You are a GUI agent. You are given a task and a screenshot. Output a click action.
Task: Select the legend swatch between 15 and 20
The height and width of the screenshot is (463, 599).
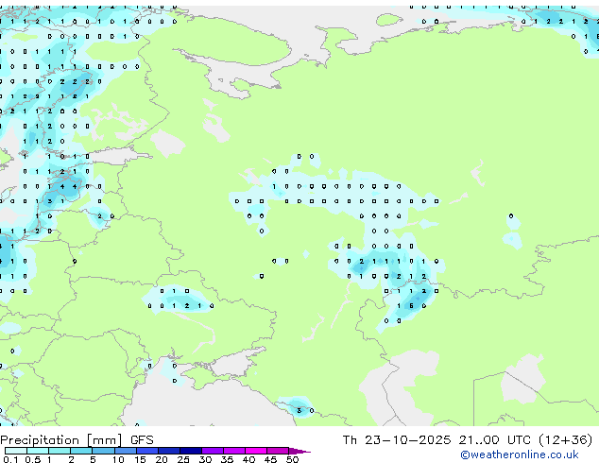[x=147, y=451]
